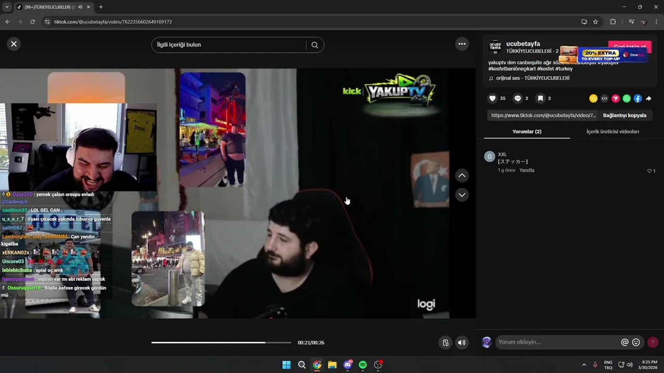Screen dimensions: 664x373
Task: Close the TÜRKİYEUCUBELERİ browser tab
Action: pyautogui.click(x=89, y=7)
